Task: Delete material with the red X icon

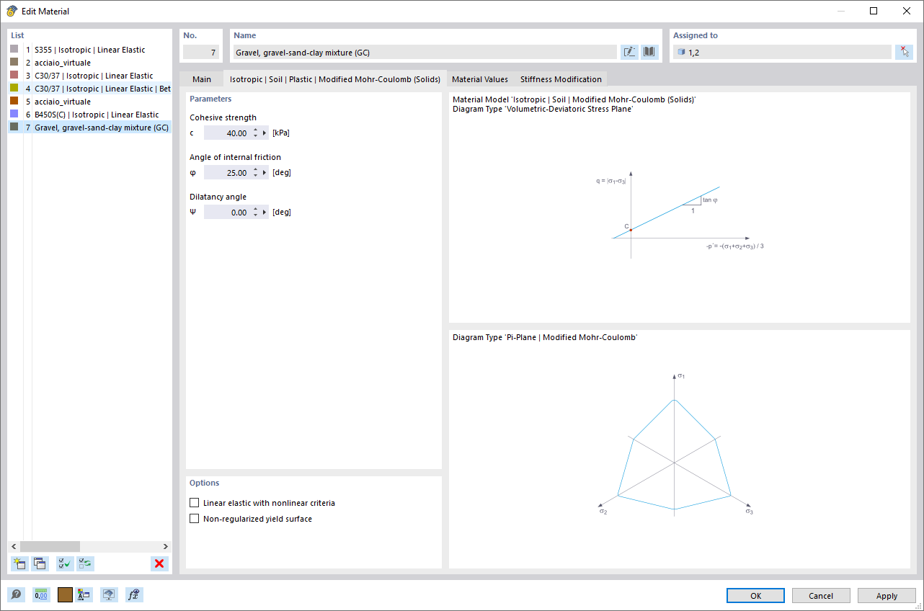Action: click(x=159, y=563)
